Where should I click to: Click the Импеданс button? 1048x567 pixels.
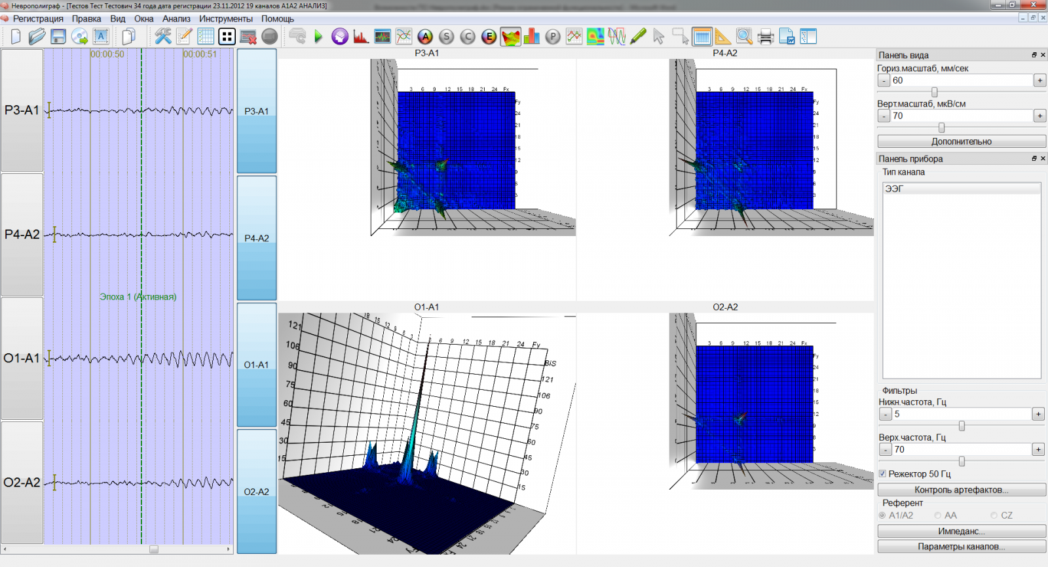(x=961, y=531)
